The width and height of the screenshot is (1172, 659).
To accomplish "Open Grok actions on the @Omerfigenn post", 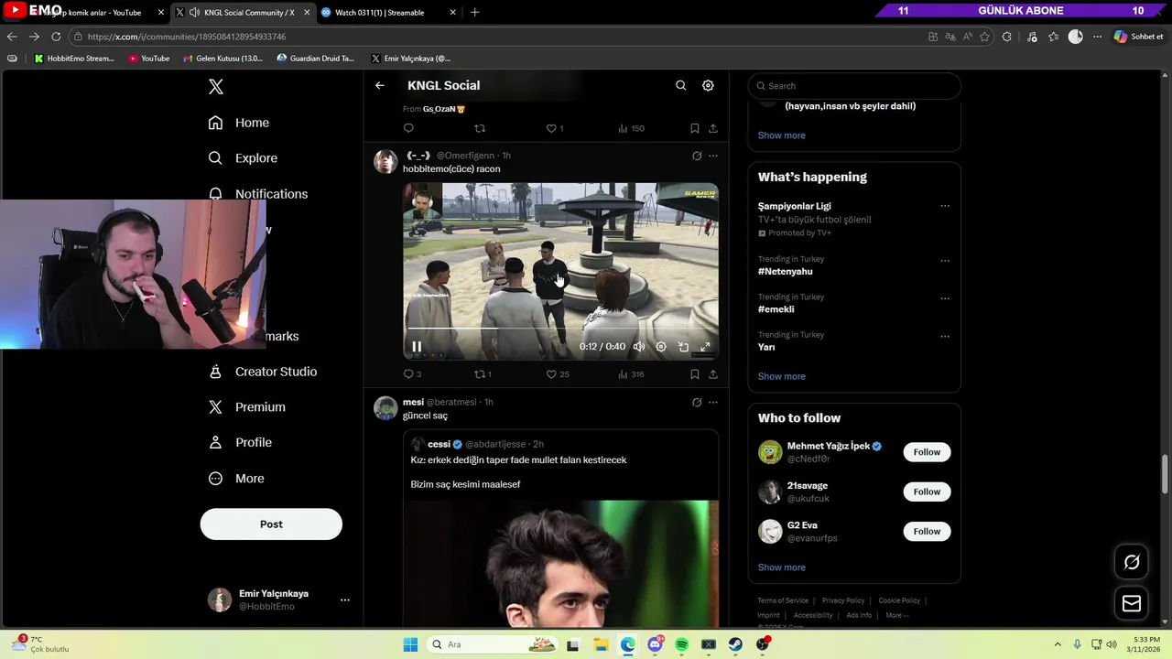I will tap(697, 156).
